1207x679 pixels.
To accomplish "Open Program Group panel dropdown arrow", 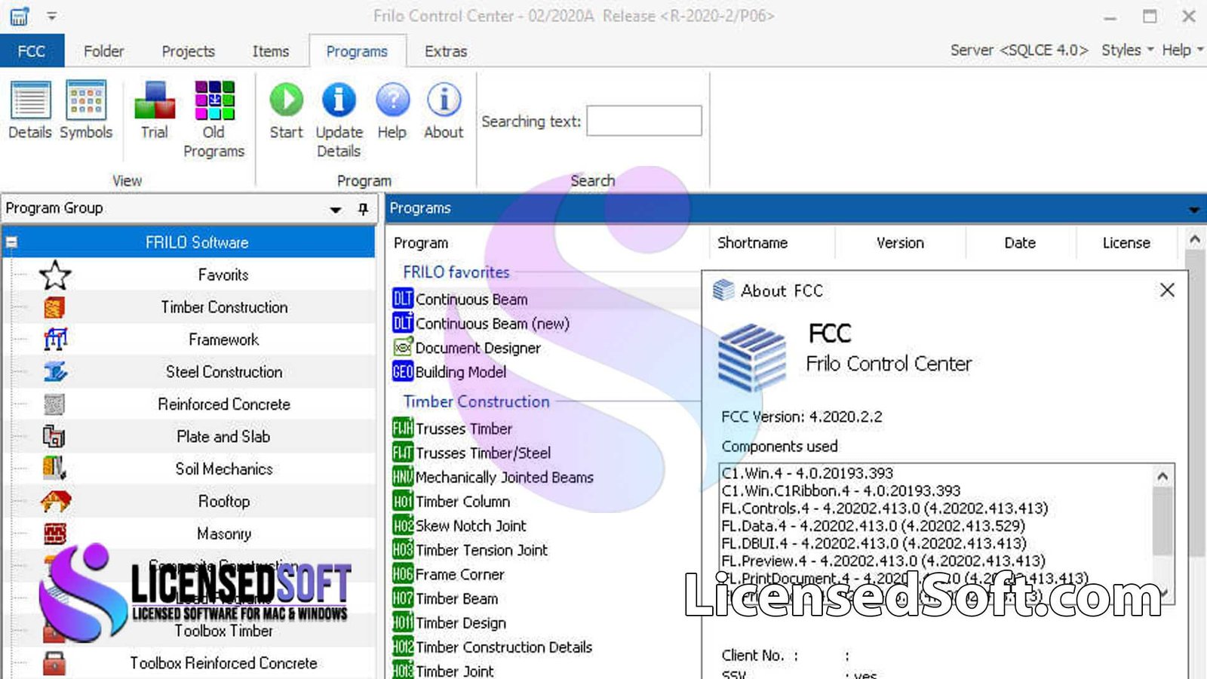I will (x=336, y=209).
